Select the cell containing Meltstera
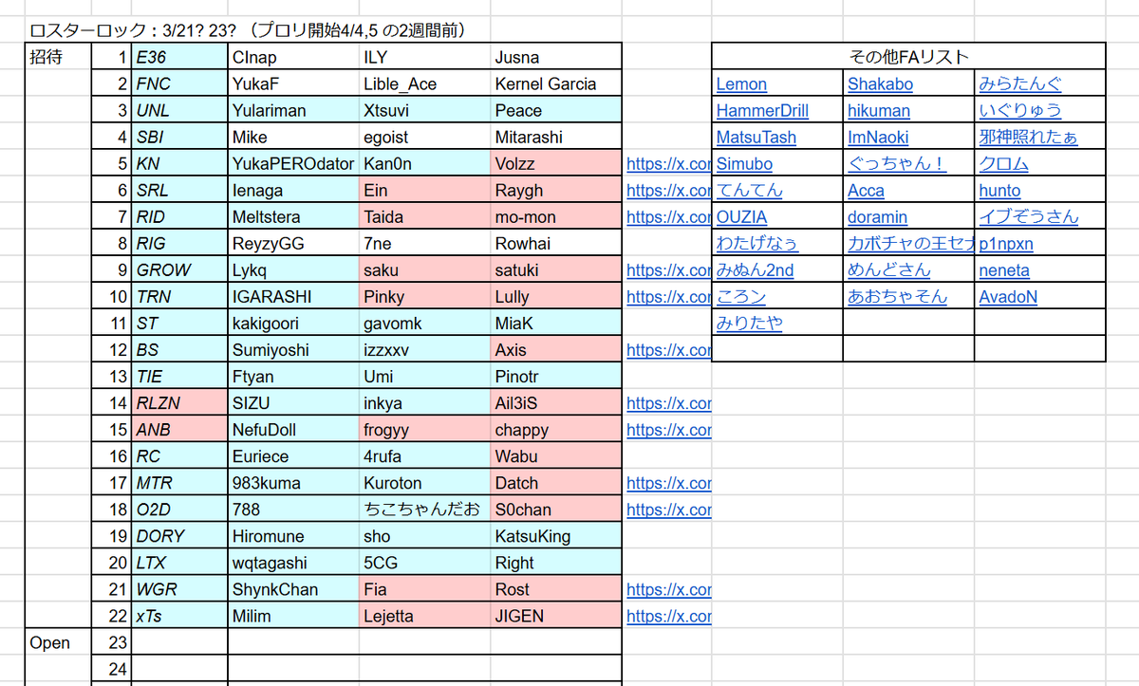This screenshot has width=1139, height=686. (x=293, y=216)
